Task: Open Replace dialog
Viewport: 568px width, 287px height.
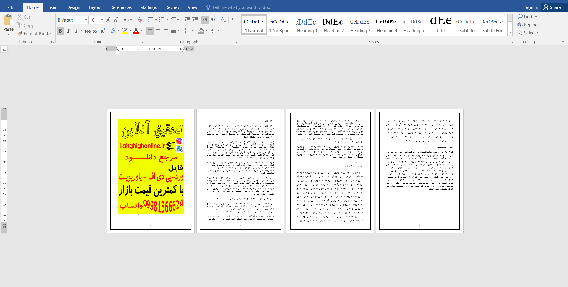Action: pyautogui.click(x=528, y=25)
